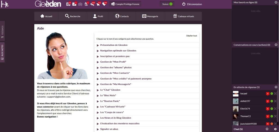Screen dimensions: 279x132
Task: Click the heart notifications icon
Action: coord(104,4)
